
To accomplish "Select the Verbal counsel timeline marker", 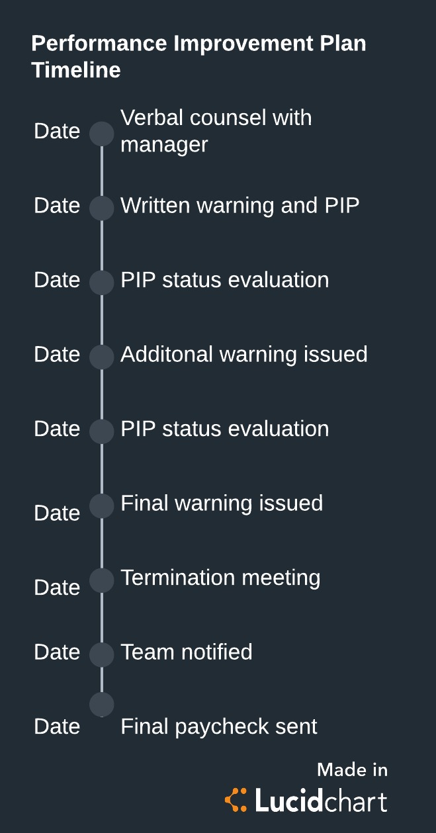I will coord(102,134).
